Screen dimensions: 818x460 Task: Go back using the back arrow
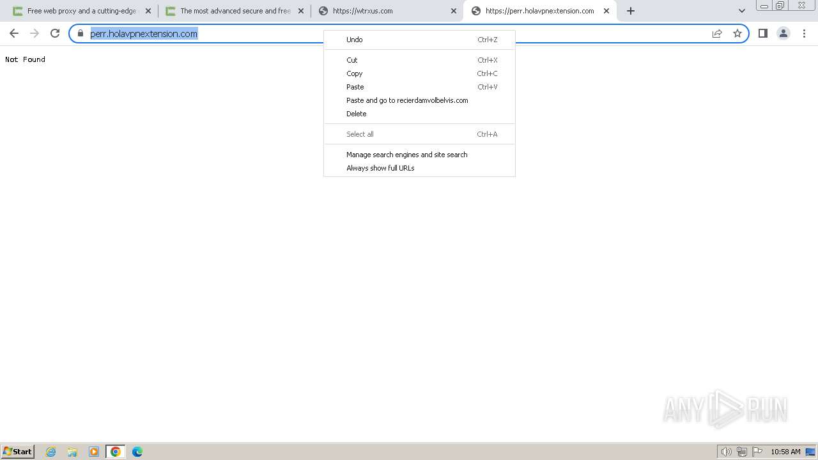coord(14,33)
